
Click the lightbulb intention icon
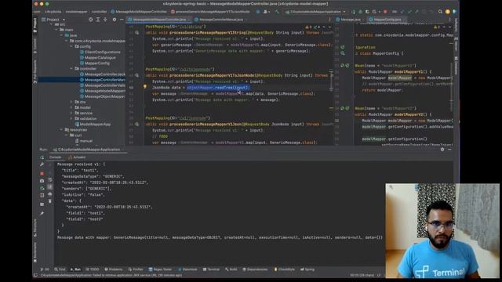144,87
